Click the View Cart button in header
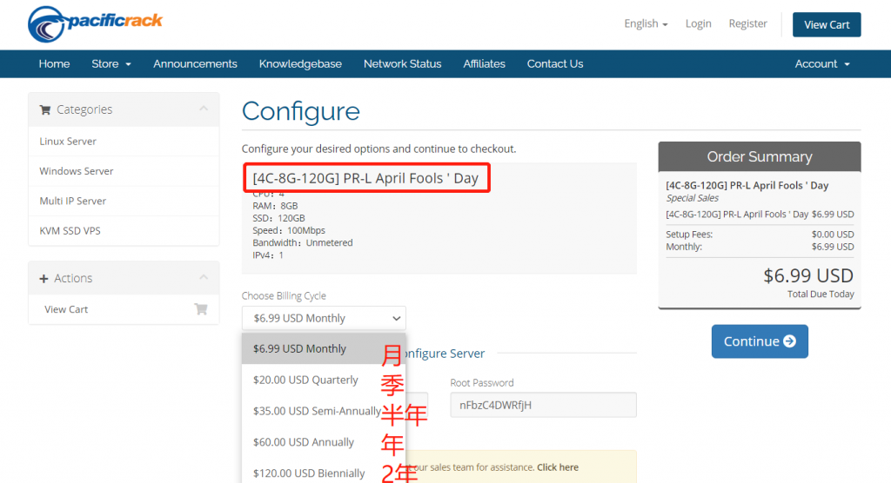Screen dimensions: 891x483 [x=827, y=24]
